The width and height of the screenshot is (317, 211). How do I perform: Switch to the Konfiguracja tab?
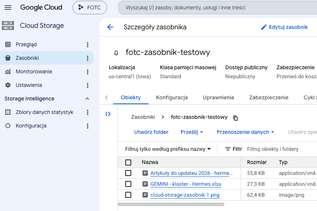tap(172, 97)
